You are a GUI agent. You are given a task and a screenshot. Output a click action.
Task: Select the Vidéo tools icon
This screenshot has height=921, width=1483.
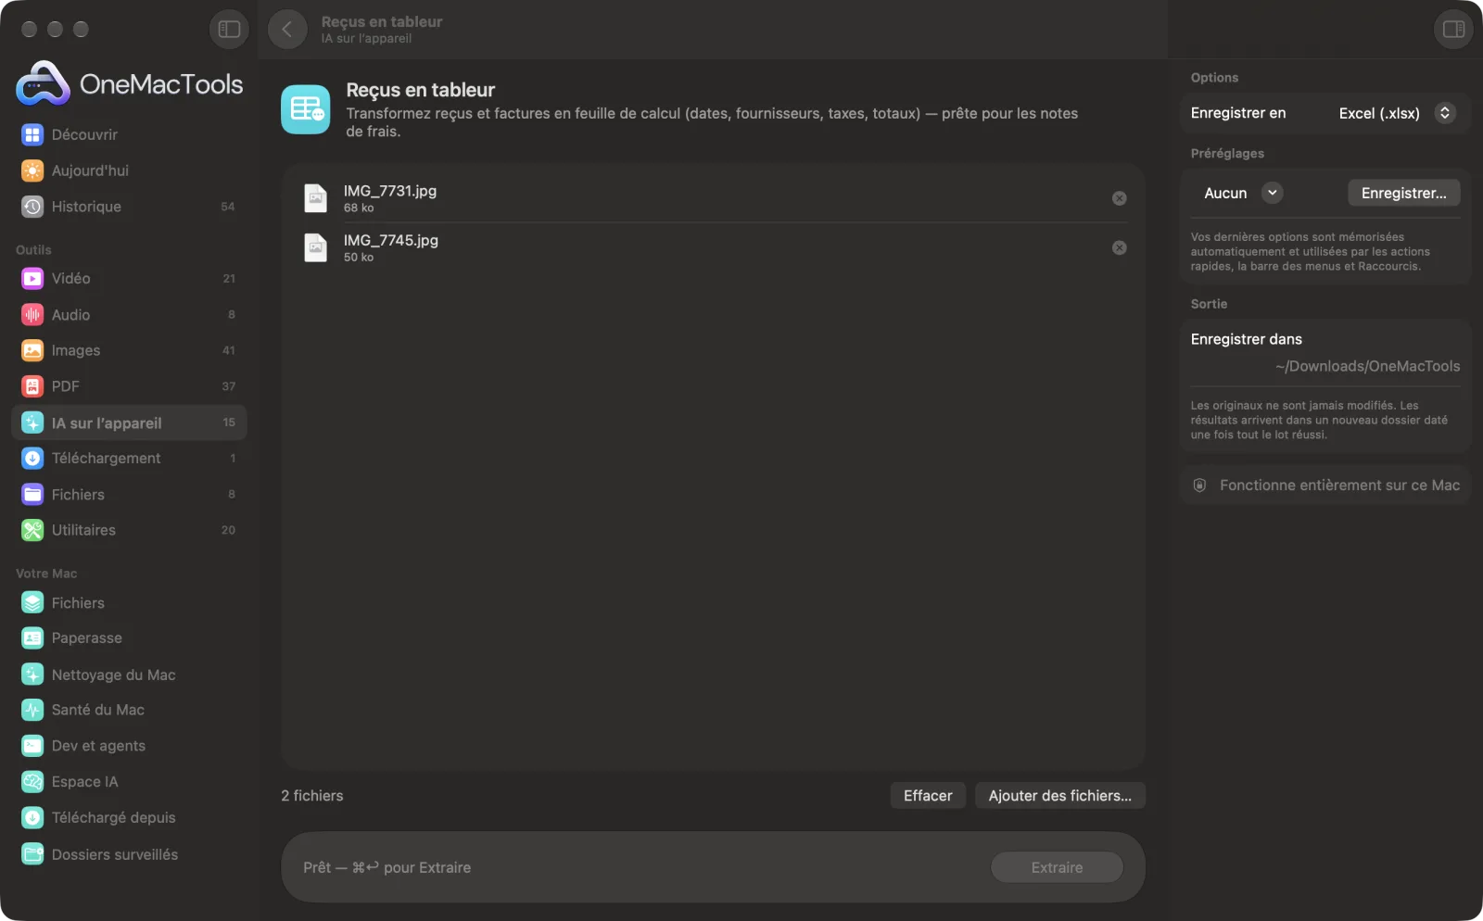(32, 279)
